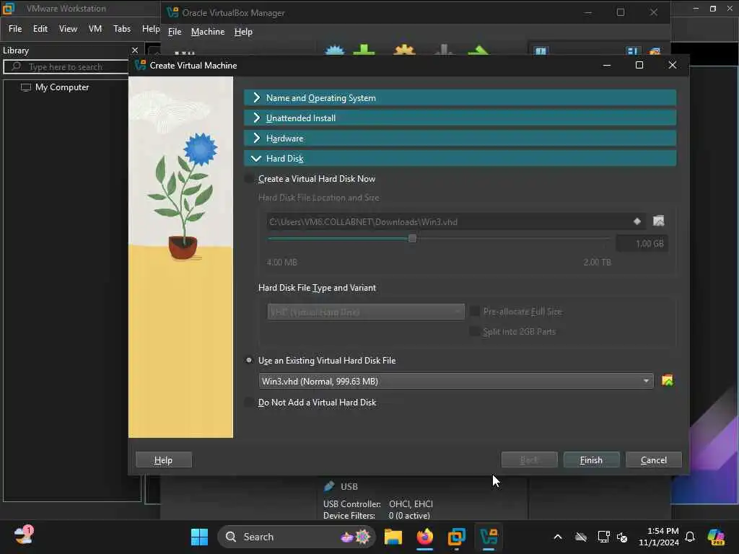Expand Unattended Install section

pos(460,118)
